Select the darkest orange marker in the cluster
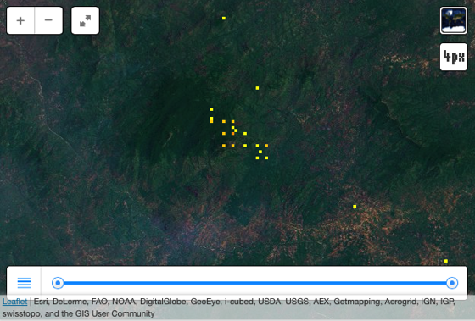This screenshot has width=475, height=321. click(232, 134)
